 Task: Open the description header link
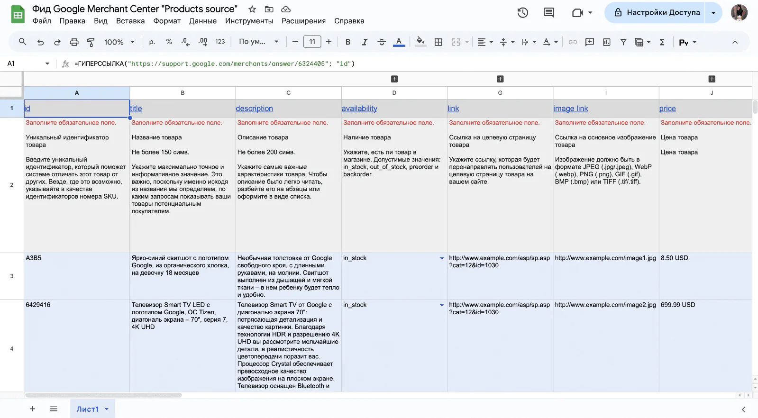tap(255, 109)
